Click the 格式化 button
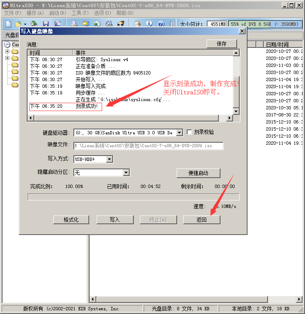This screenshot has height=314, width=305. (71, 220)
